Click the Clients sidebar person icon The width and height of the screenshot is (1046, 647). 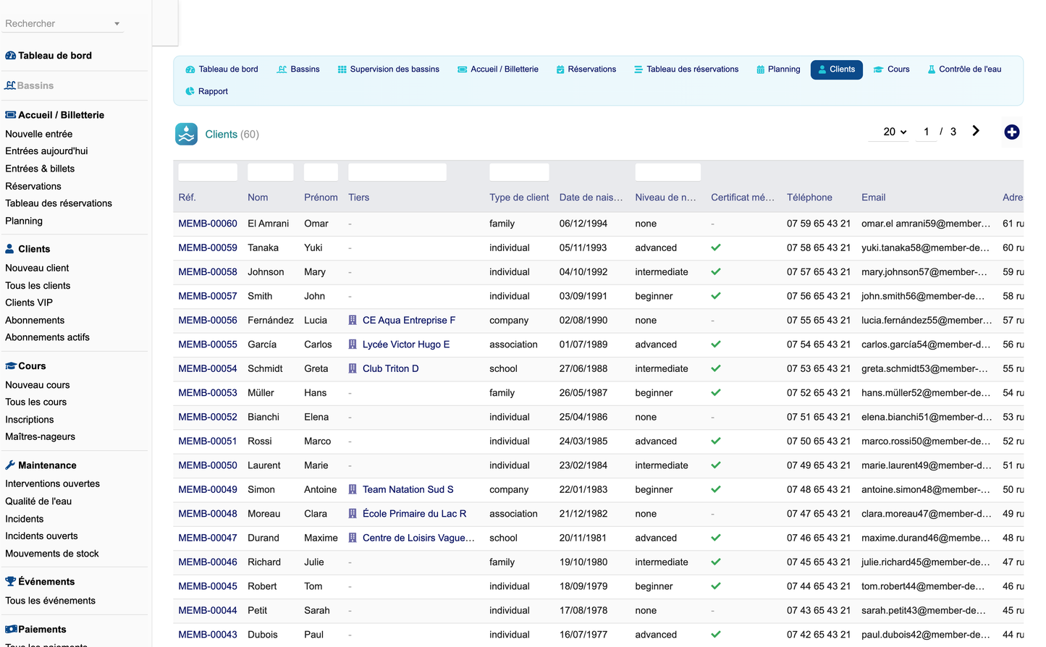[9, 249]
